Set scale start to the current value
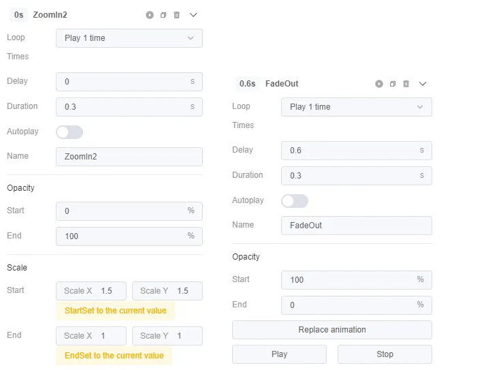Screen dimensions: 501x370 (115, 311)
